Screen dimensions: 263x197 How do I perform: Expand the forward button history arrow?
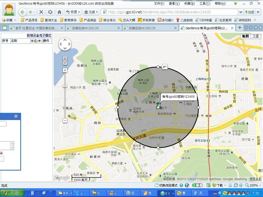pos(34,12)
